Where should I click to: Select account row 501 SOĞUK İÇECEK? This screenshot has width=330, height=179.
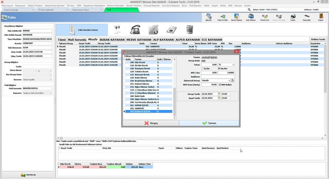(149, 105)
